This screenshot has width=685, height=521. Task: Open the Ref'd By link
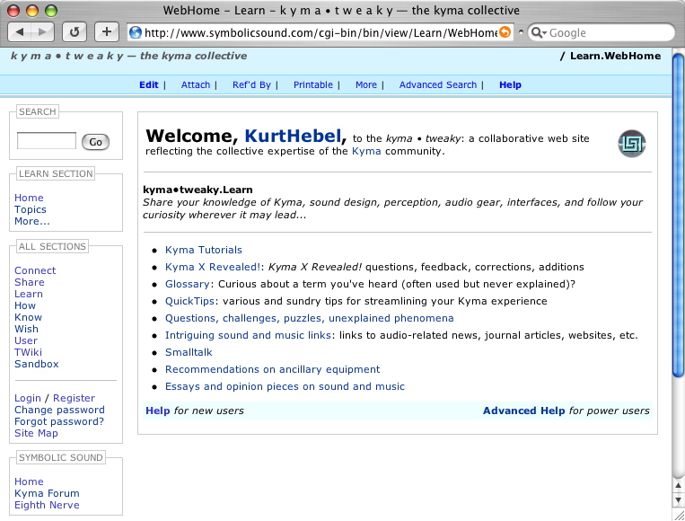click(x=251, y=84)
